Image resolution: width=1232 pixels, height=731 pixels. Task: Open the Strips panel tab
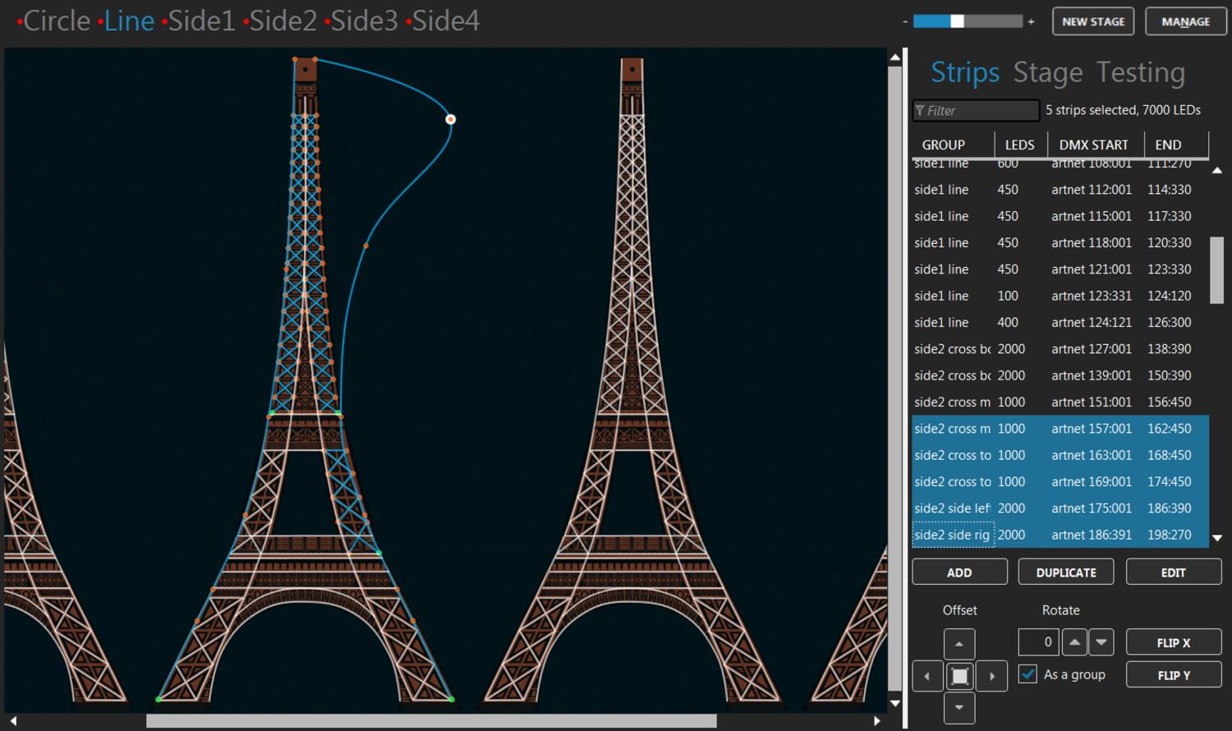coord(965,72)
